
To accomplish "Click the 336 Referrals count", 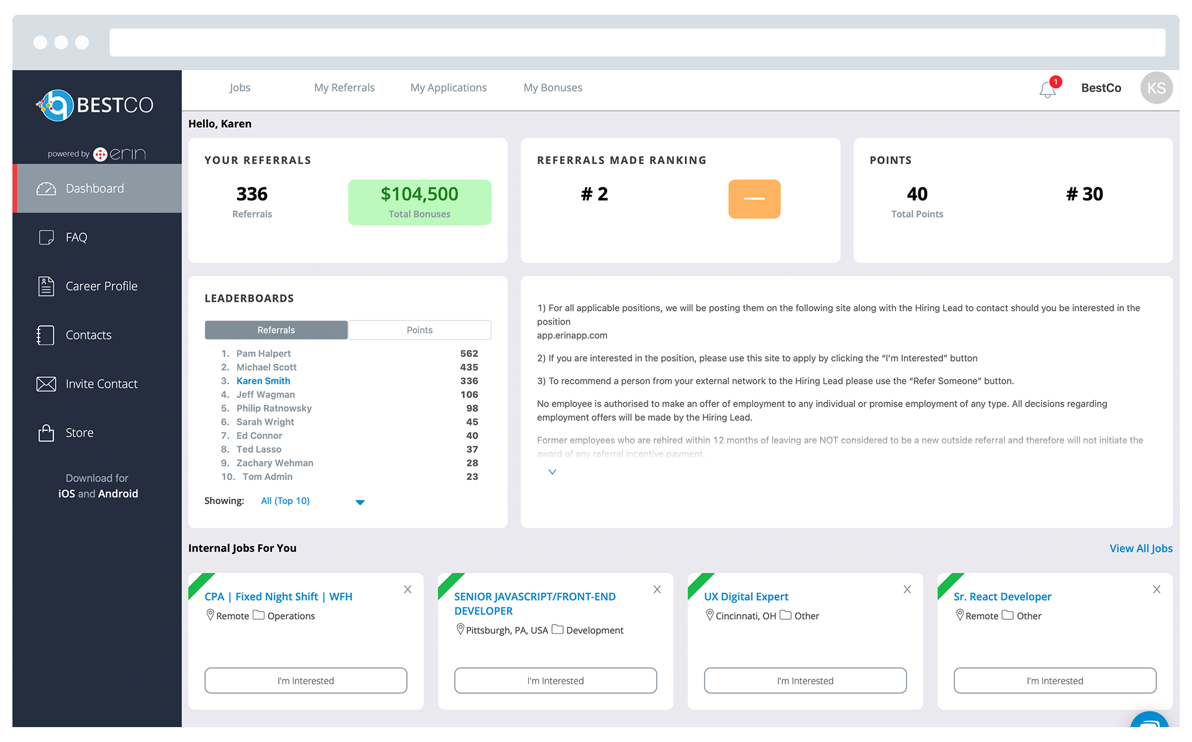I will click(252, 194).
